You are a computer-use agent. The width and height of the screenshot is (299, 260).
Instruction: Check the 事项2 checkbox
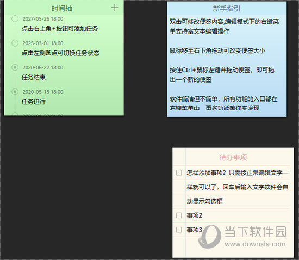pos(179,215)
